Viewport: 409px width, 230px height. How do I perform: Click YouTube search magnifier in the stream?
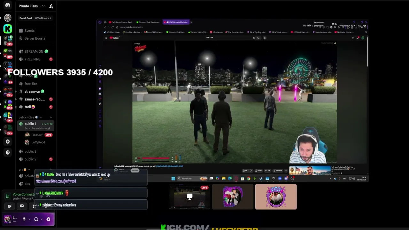(259, 38)
